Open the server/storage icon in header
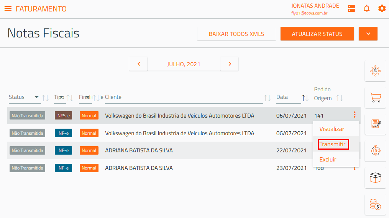The width and height of the screenshot is (389, 218). (351, 8)
